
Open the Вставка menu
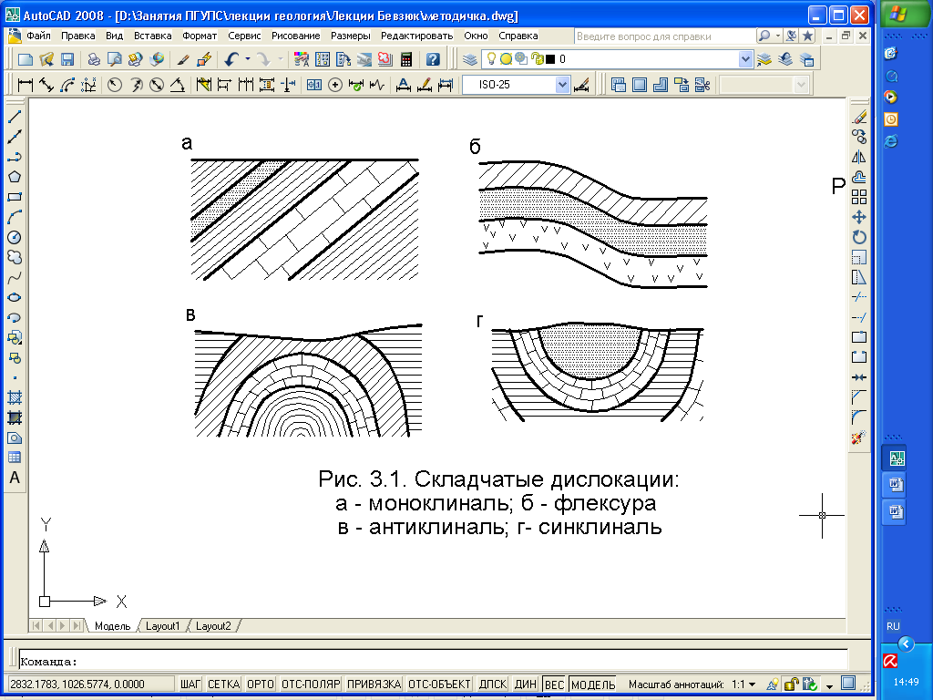(152, 36)
